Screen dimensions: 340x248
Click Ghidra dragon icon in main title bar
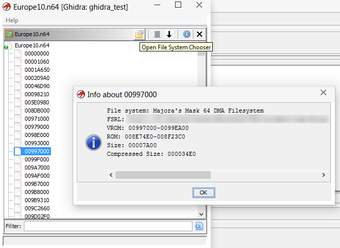[x=7, y=7]
